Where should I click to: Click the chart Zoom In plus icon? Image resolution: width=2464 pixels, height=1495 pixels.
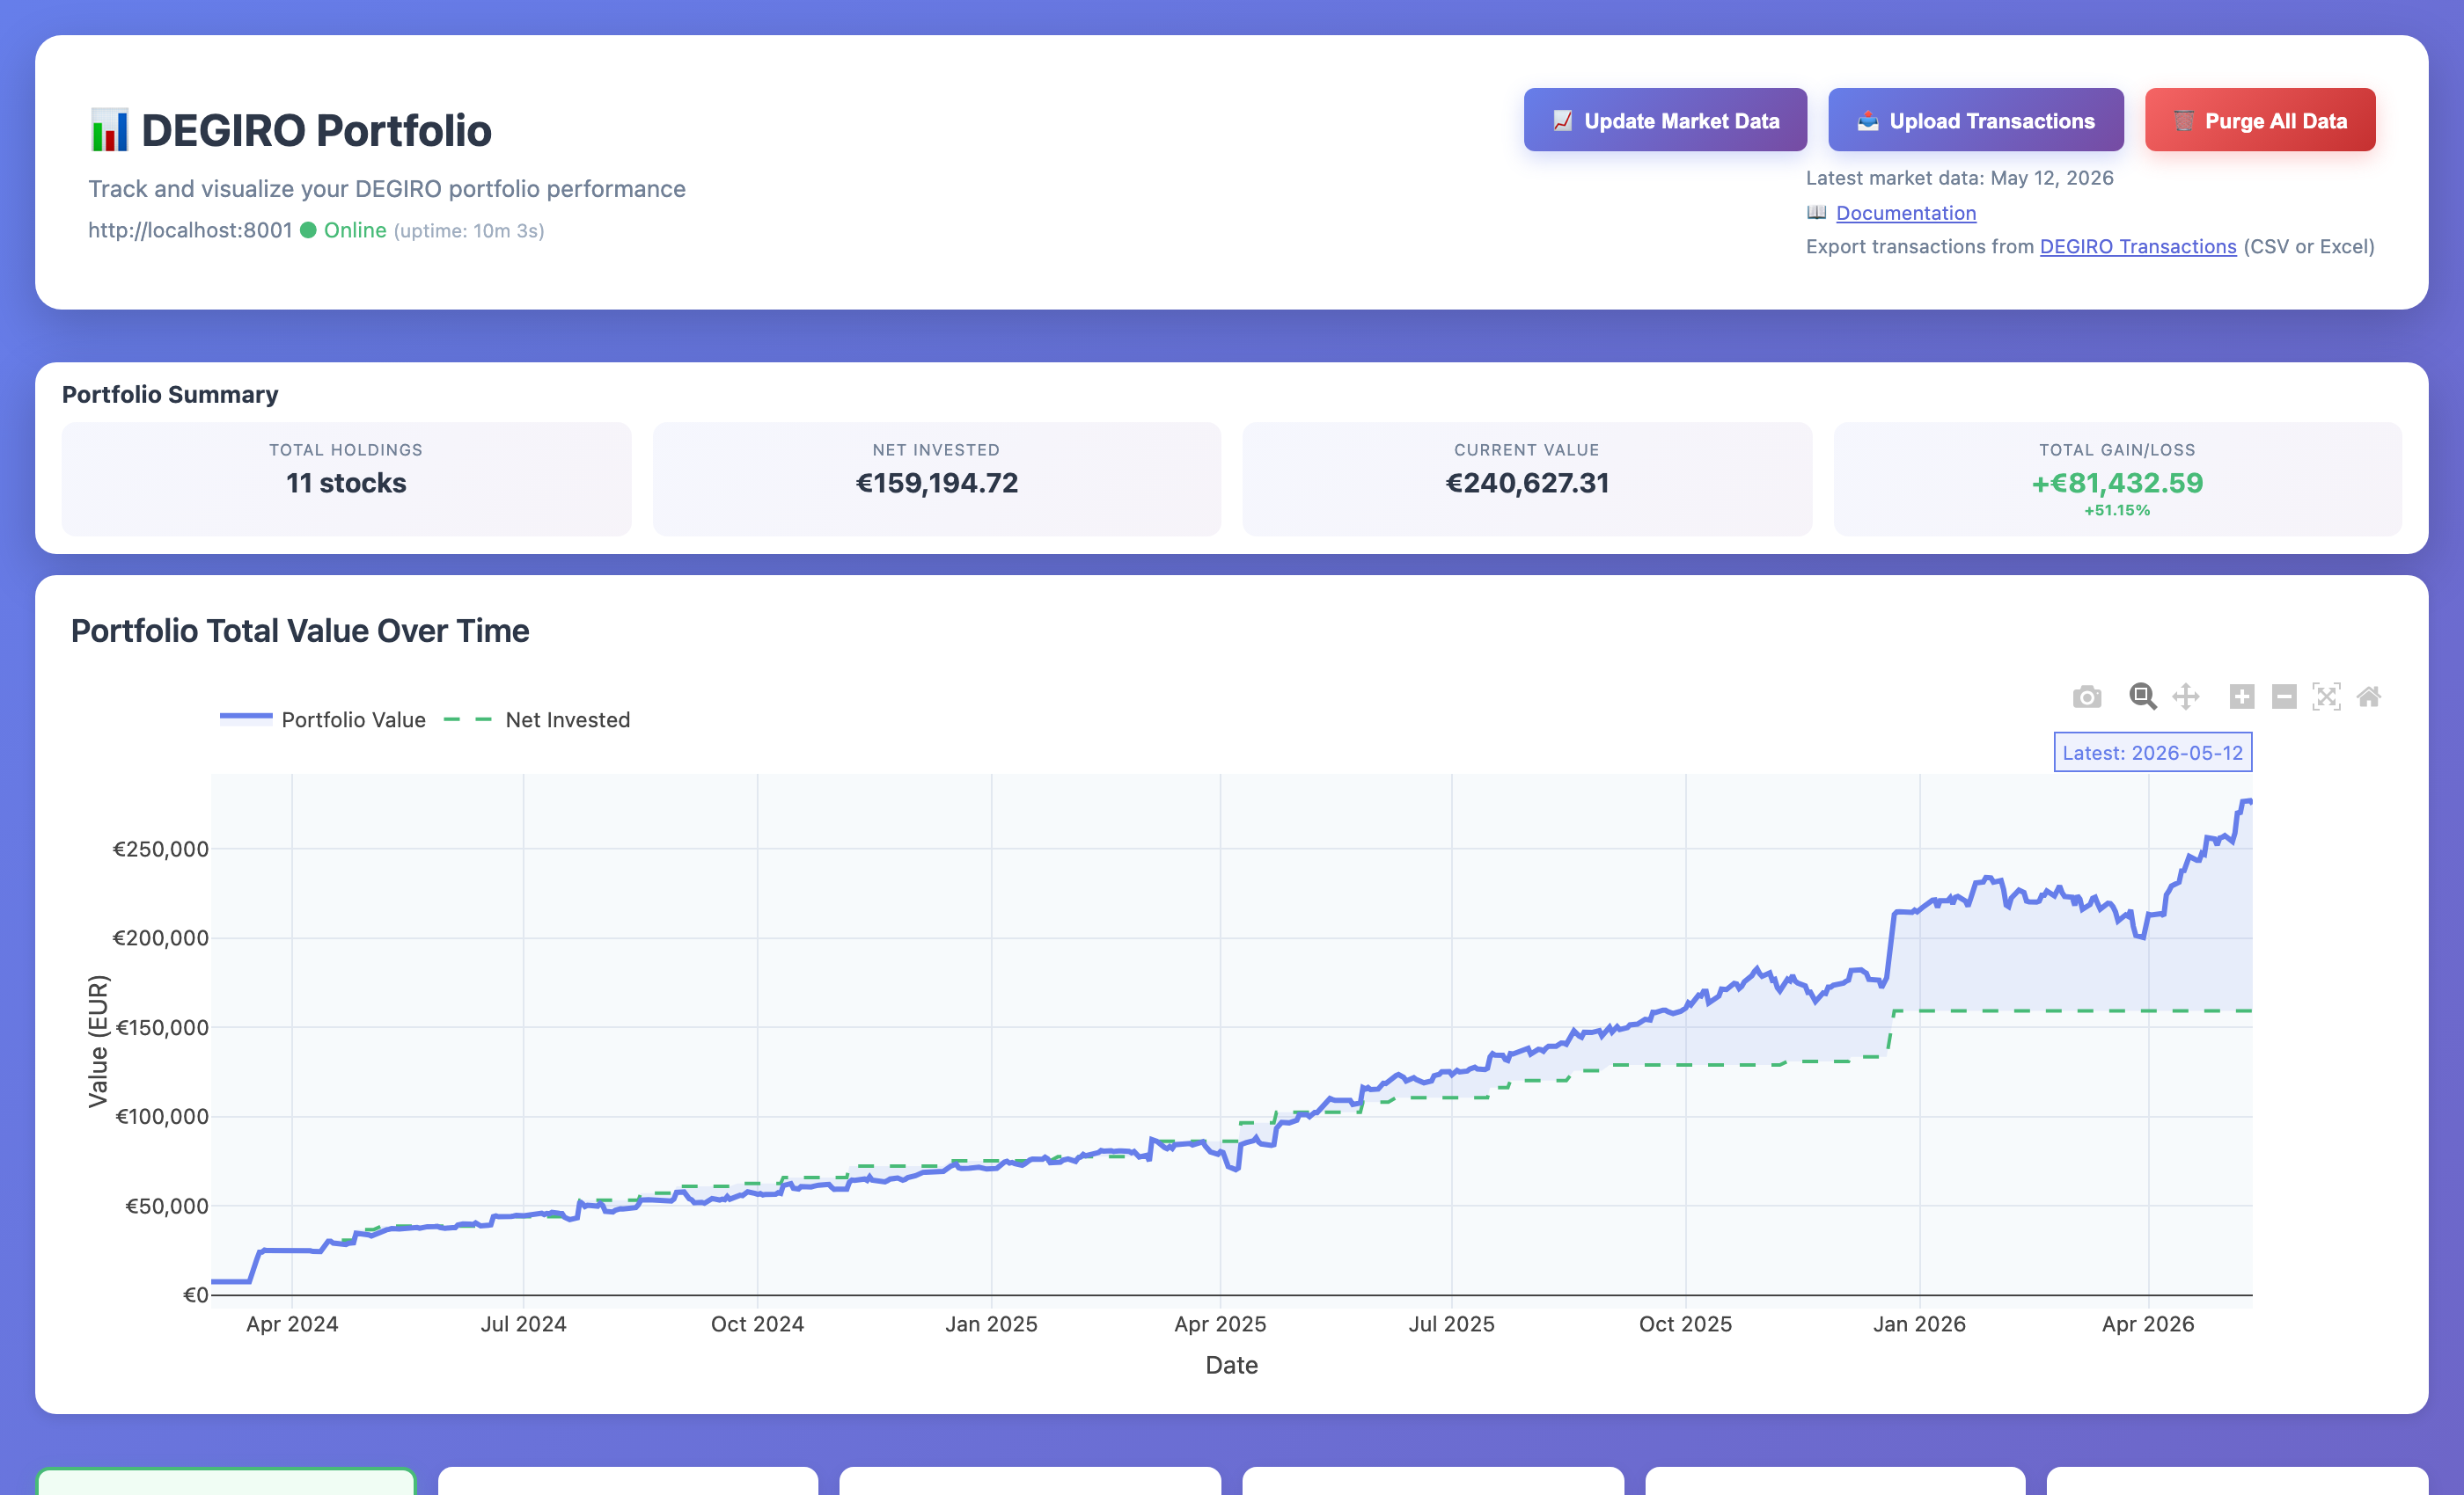[x=2242, y=696]
